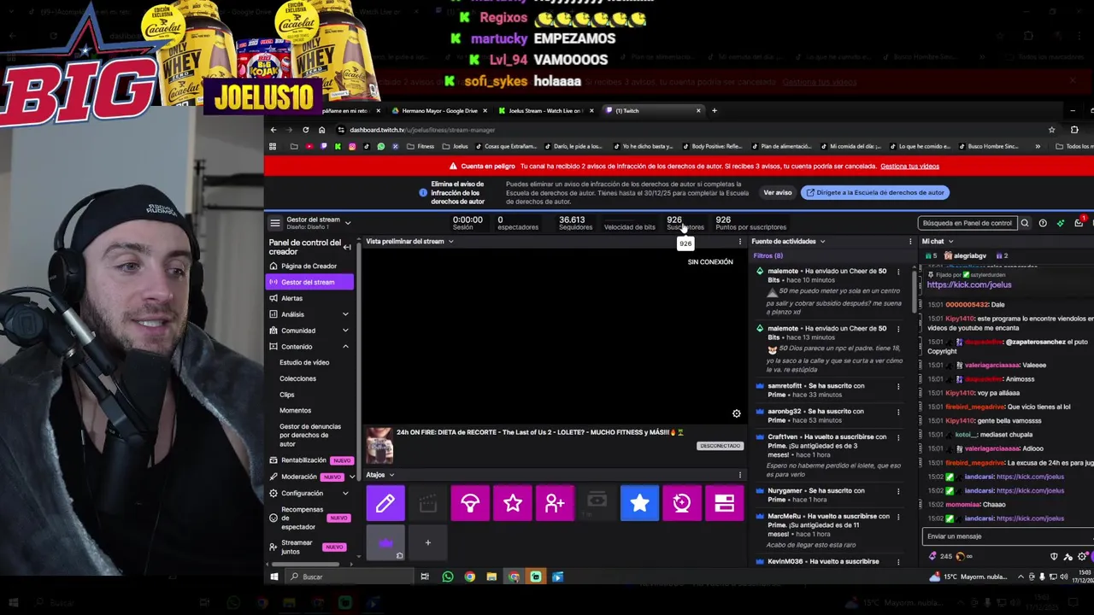The width and height of the screenshot is (1094, 615).
Task: Click the Ver aviso button
Action: pos(778,193)
